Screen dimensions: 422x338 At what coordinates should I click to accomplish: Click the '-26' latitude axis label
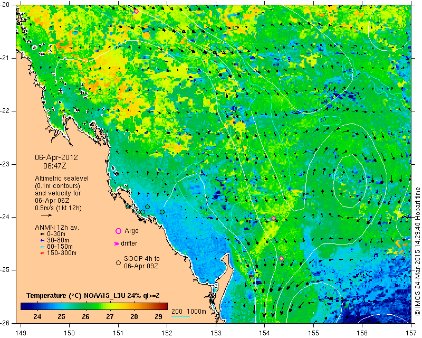5,323
